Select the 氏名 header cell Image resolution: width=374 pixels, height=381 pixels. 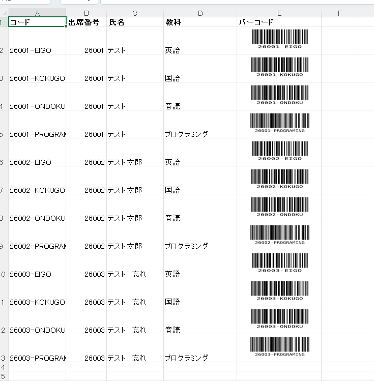click(135, 22)
